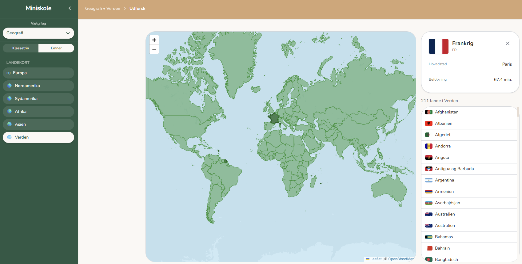Switch to the Emner toggle
Viewport: 522px width, 264px height.
tap(56, 48)
